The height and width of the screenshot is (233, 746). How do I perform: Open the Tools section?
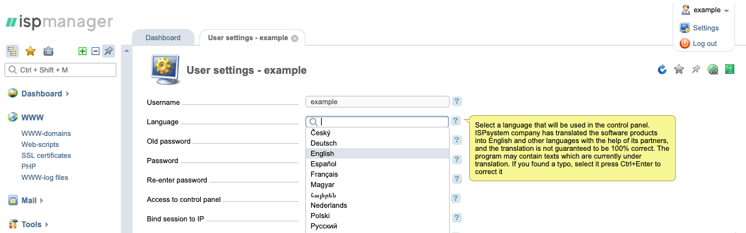[x=31, y=225]
